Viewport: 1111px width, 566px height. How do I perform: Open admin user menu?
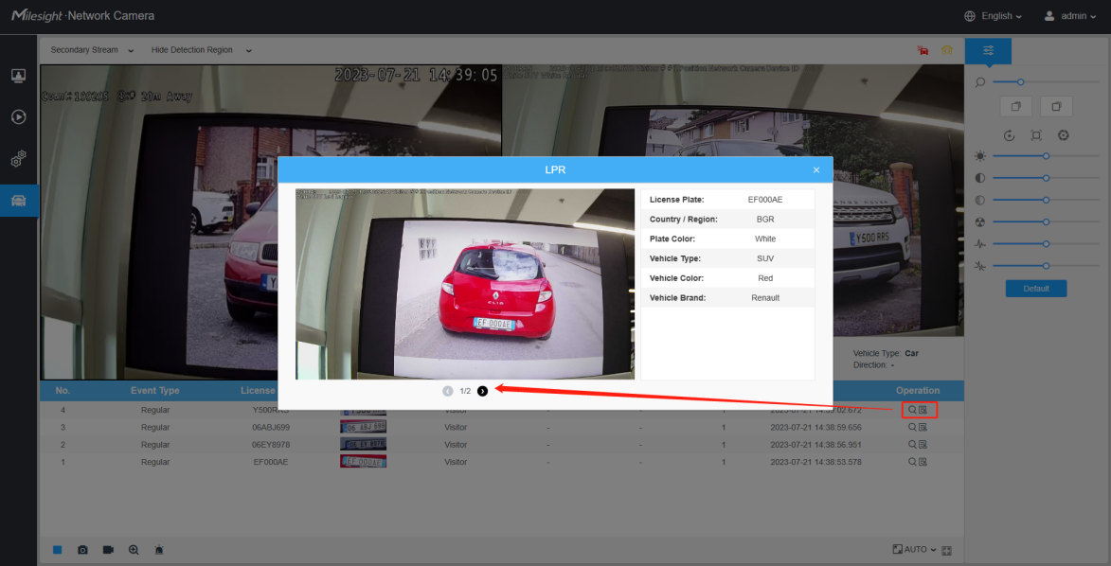pos(1070,15)
